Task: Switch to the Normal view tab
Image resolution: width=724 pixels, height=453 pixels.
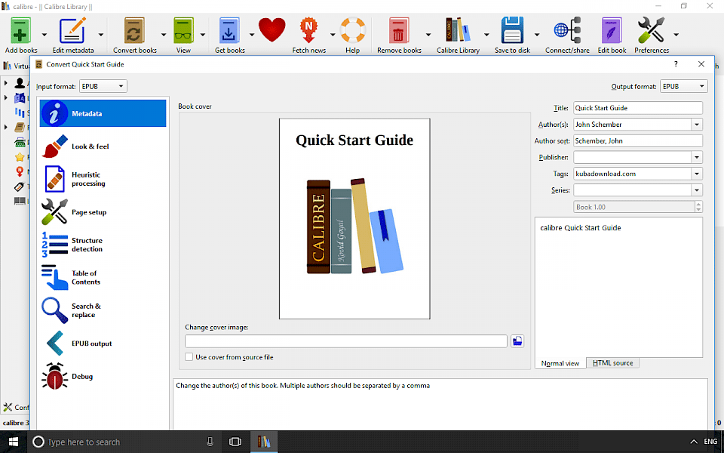Action: pos(560,363)
